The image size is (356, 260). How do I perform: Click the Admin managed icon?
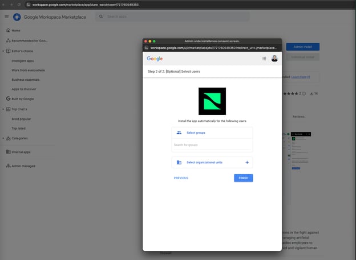8,166
